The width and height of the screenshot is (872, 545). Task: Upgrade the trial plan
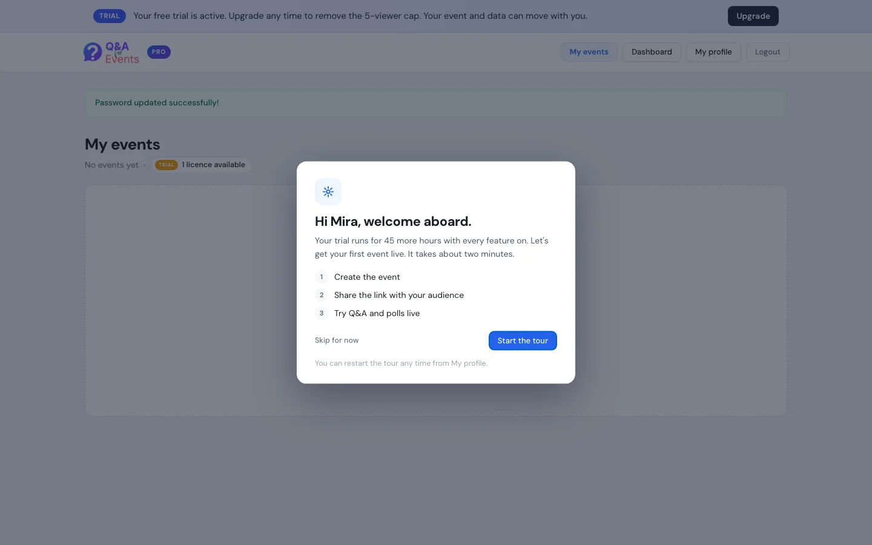pyautogui.click(x=753, y=16)
